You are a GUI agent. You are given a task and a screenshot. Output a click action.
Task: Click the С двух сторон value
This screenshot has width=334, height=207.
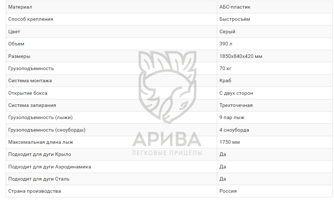(236, 93)
